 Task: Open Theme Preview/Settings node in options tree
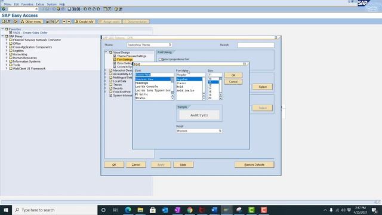tap(131, 56)
